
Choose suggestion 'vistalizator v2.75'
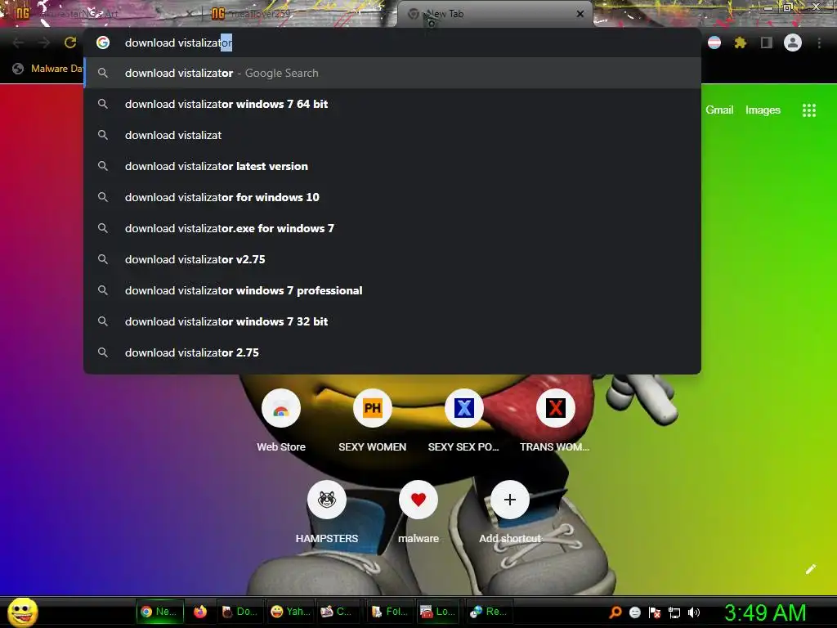coord(392,259)
